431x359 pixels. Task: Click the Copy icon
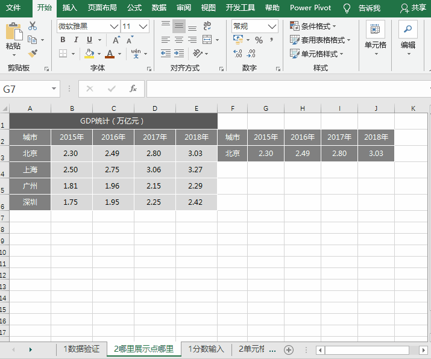(x=33, y=40)
